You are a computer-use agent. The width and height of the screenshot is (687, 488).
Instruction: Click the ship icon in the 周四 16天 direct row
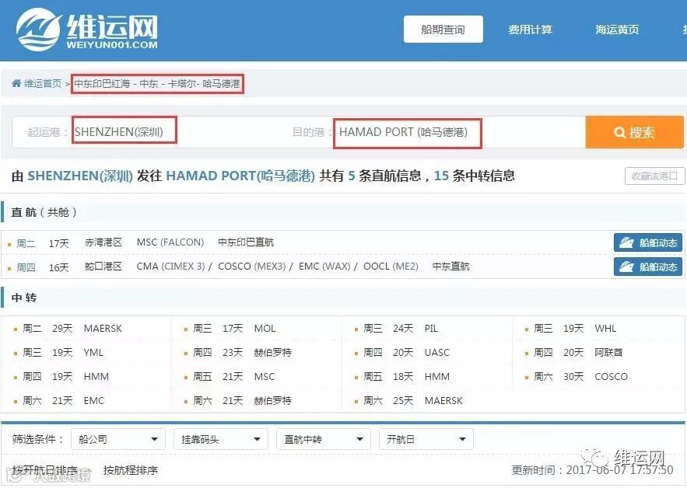click(626, 267)
